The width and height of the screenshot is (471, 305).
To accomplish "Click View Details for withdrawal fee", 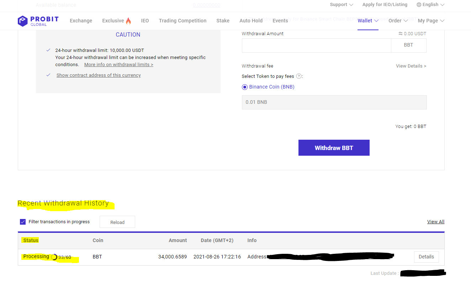I will click(x=411, y=66).
